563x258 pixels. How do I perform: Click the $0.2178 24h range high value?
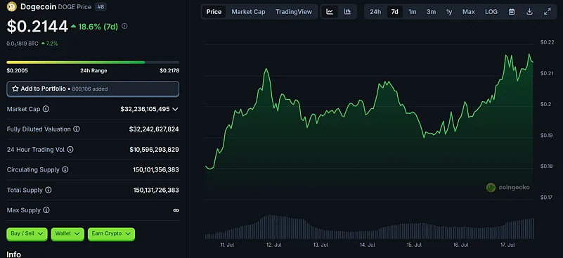point(169,71)
